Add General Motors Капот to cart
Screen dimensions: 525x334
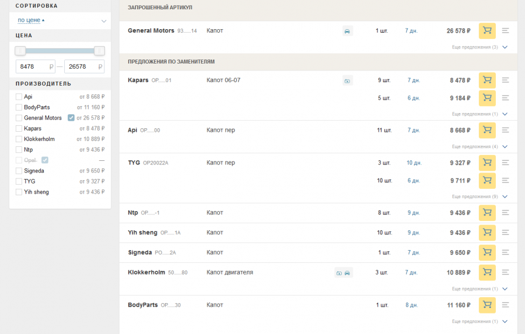[x=487, y=31]
